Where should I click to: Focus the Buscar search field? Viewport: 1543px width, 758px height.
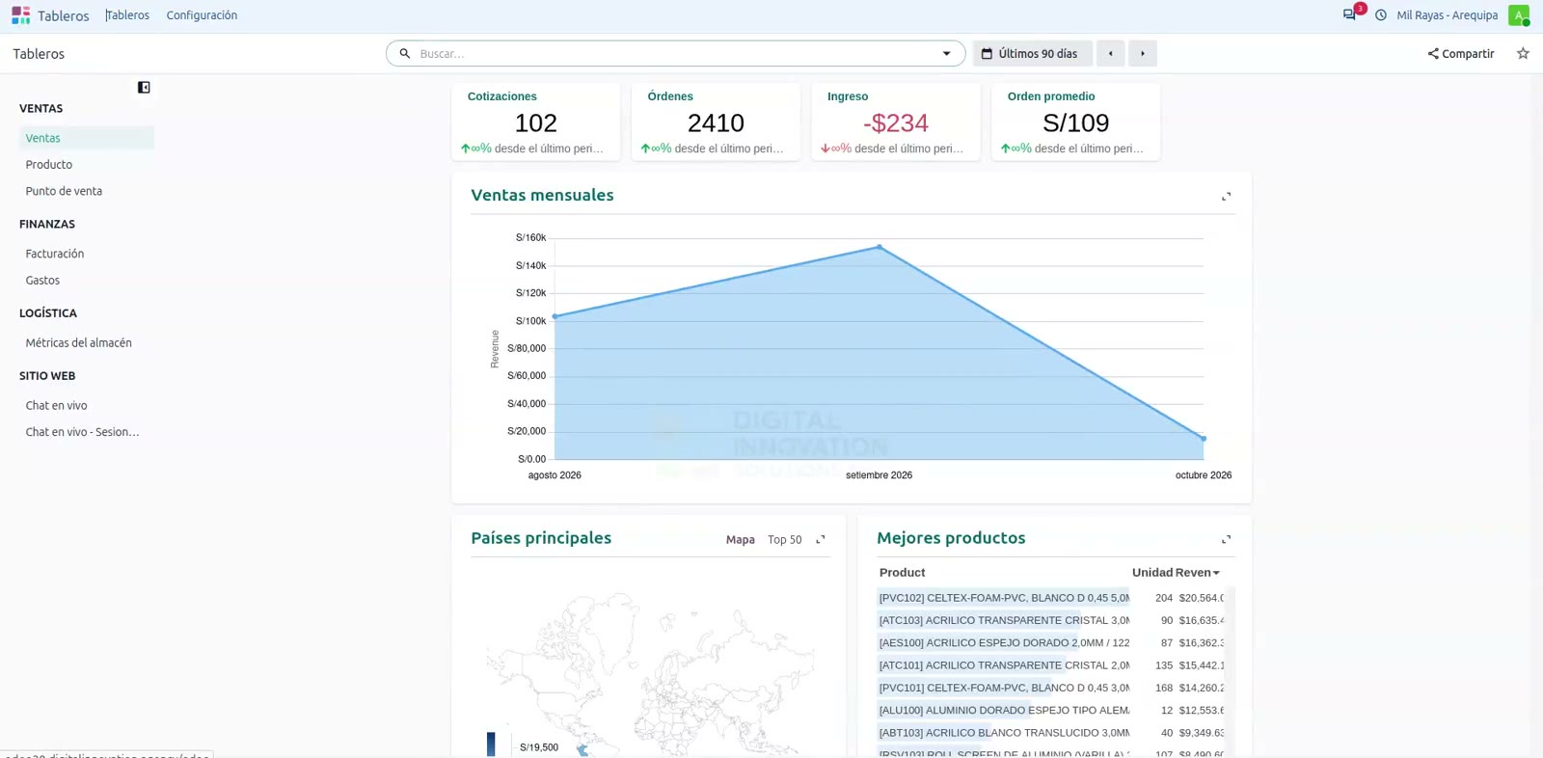click(675, 54)
